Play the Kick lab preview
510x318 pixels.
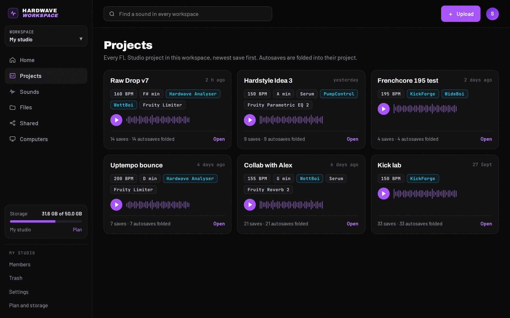[x=384, y=194]
